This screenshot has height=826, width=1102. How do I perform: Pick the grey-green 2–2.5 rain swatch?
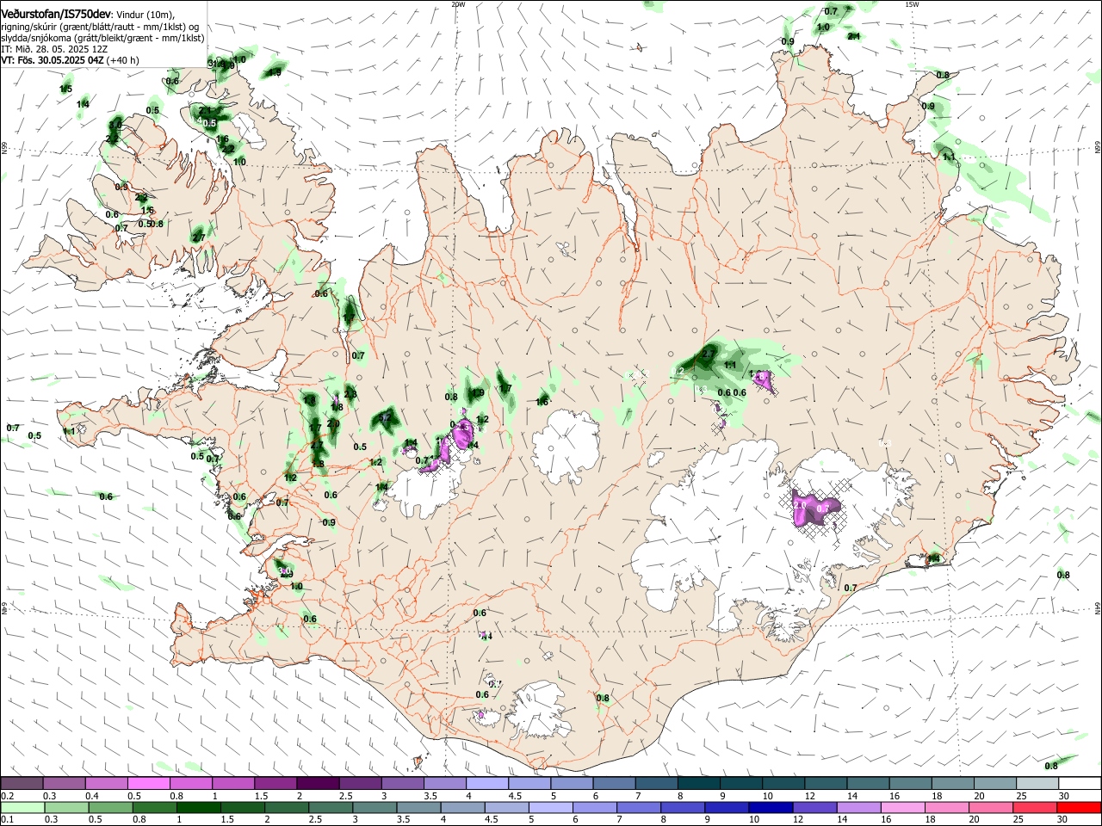click(x=287, y=807)
